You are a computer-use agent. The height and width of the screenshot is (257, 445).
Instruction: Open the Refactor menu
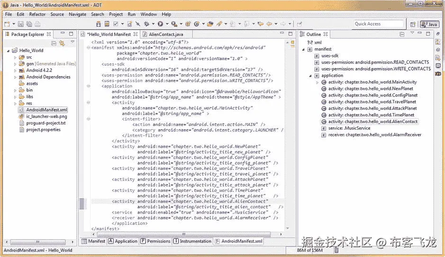37,14
